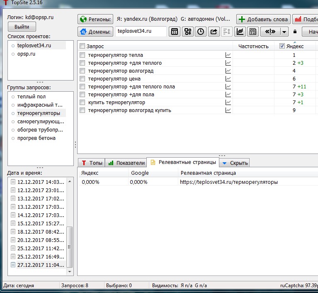The width and height of the screenshot is (318, 293).
Task: Check the 'терморегулятор волгоград' row checkbox
Action: (82, 71)
